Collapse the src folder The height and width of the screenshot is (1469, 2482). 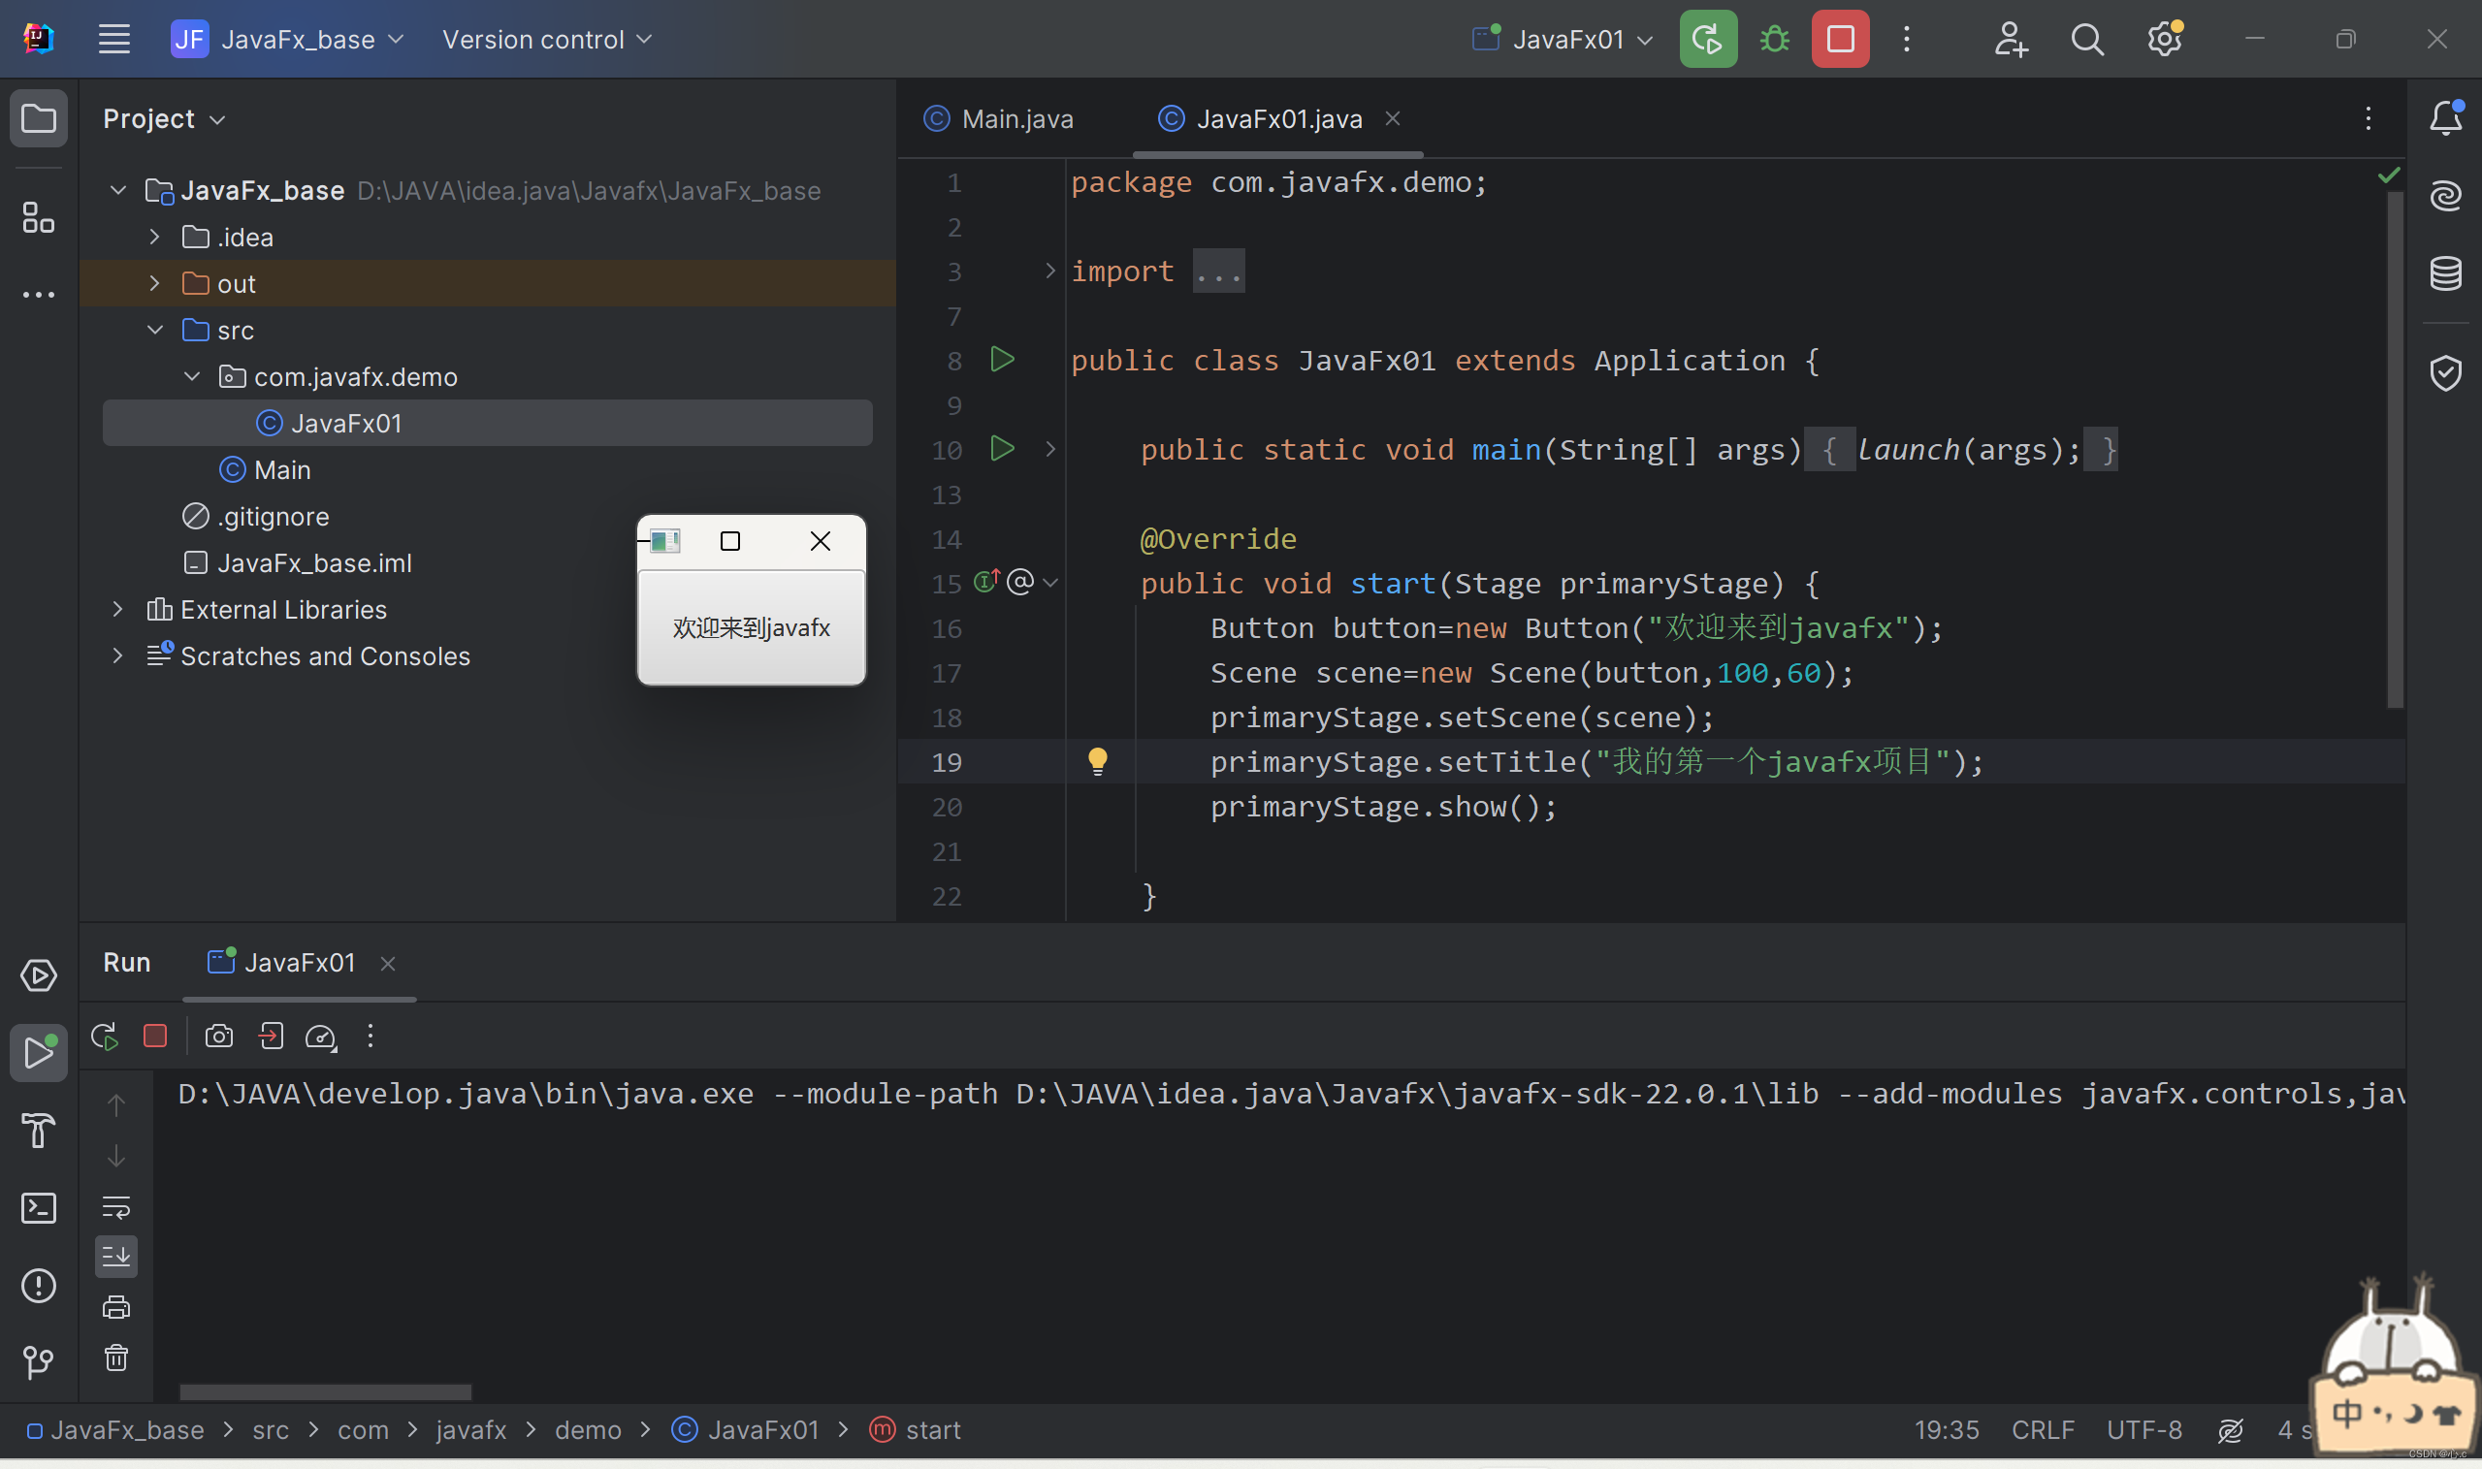click(x=154, y=330)
